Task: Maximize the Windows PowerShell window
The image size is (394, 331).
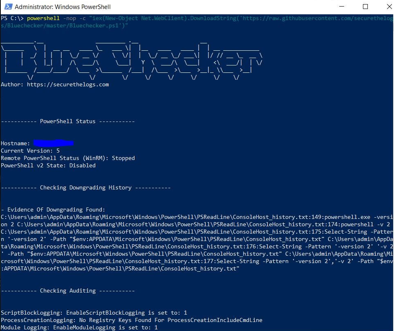Action: [x=366, y=7]
